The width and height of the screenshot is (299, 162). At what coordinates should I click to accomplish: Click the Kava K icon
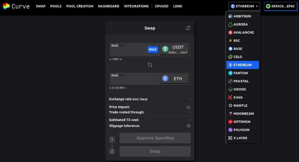tap(230, 97)
